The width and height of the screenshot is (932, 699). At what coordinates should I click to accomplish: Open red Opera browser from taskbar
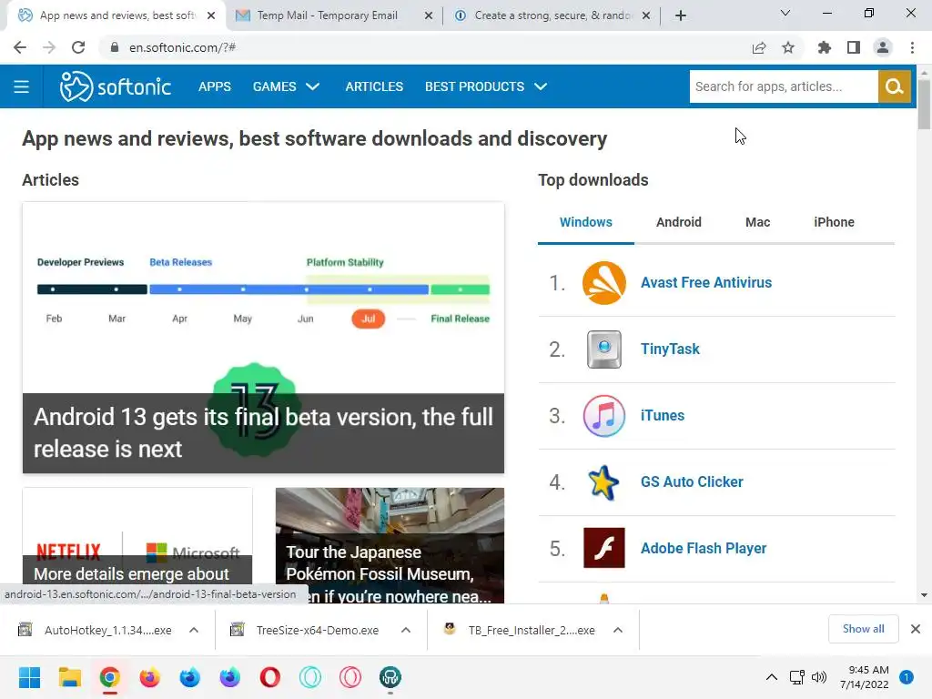click(x=269, y=677)
